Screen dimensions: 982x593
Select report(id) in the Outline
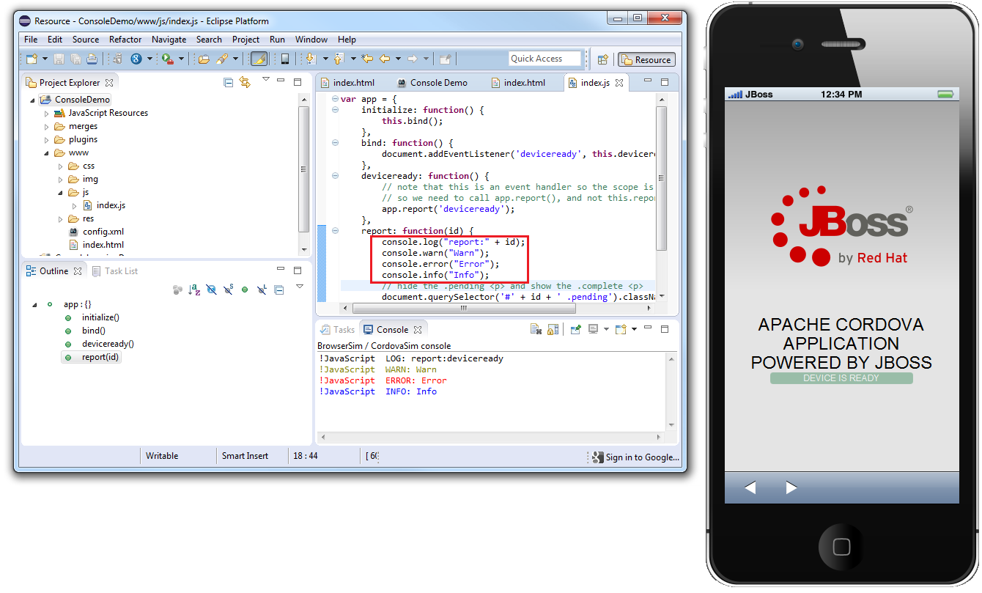(x=100, y=357)
